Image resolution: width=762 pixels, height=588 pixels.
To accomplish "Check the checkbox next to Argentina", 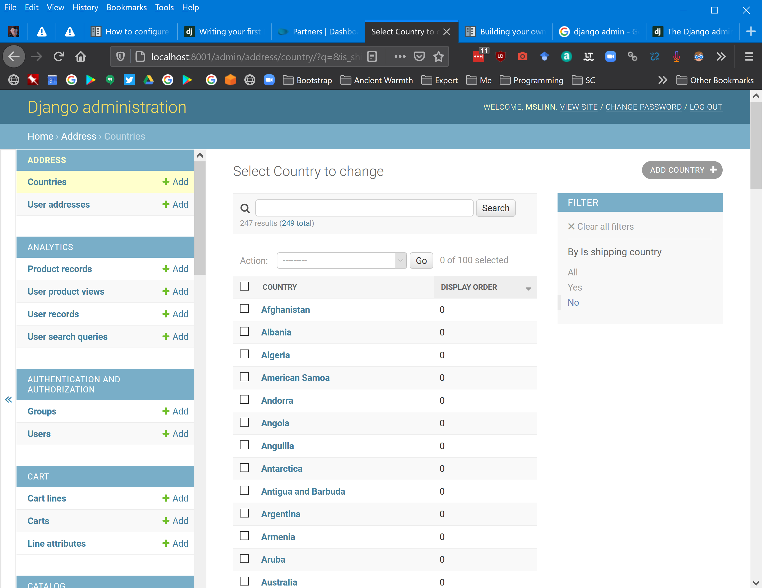I will [x=244, y=513].
